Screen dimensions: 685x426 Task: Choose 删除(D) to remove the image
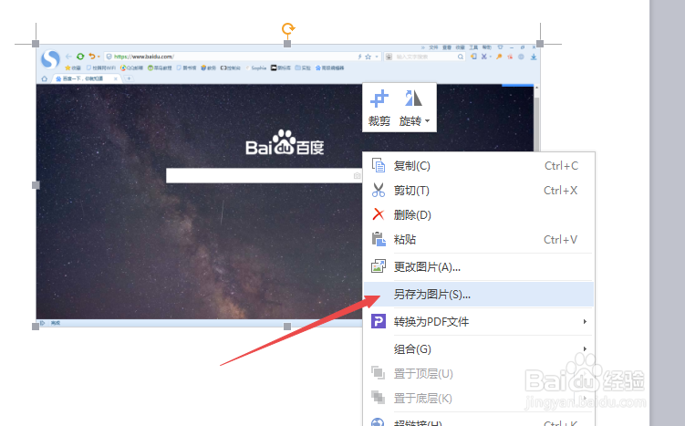pos(479,215)
